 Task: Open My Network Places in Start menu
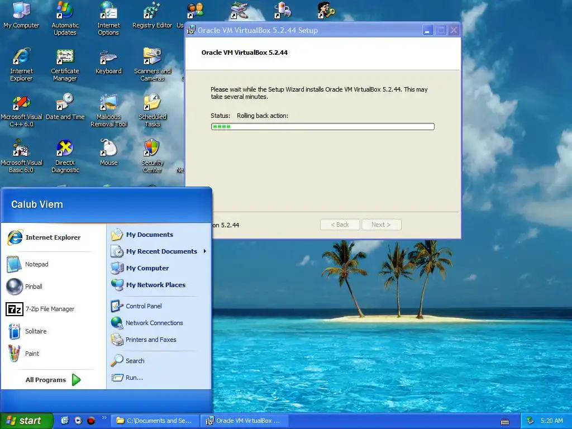159,285
